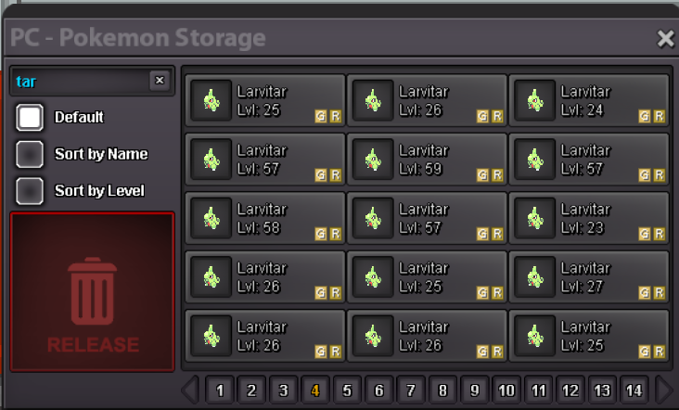679x410 pixels.
Task: Go to next storage page arrow
Action: coord(664,391)
